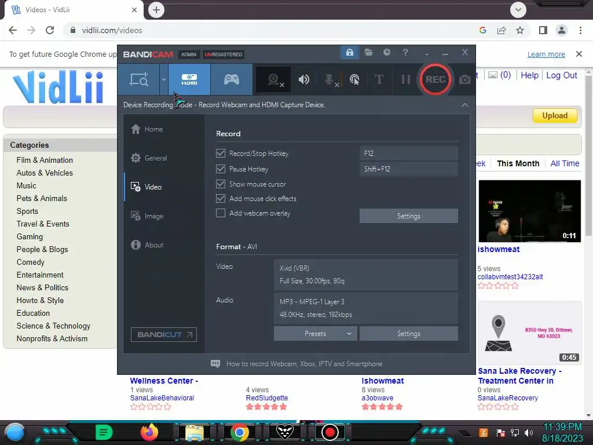This screenshot has width=593, height=445.
Task: Toggle the speaker sound icon
Action: [303, 79]
